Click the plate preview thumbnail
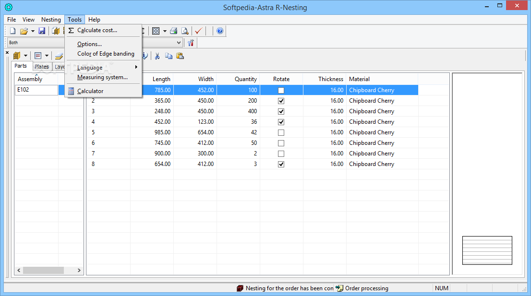The image size is (531, 296). [487, 250]
